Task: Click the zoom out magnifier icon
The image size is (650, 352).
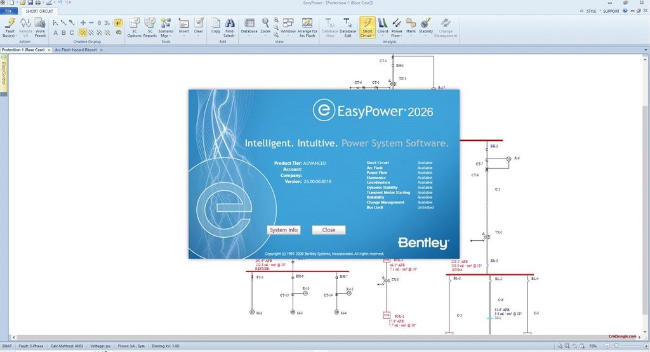Action: point(276,28)
